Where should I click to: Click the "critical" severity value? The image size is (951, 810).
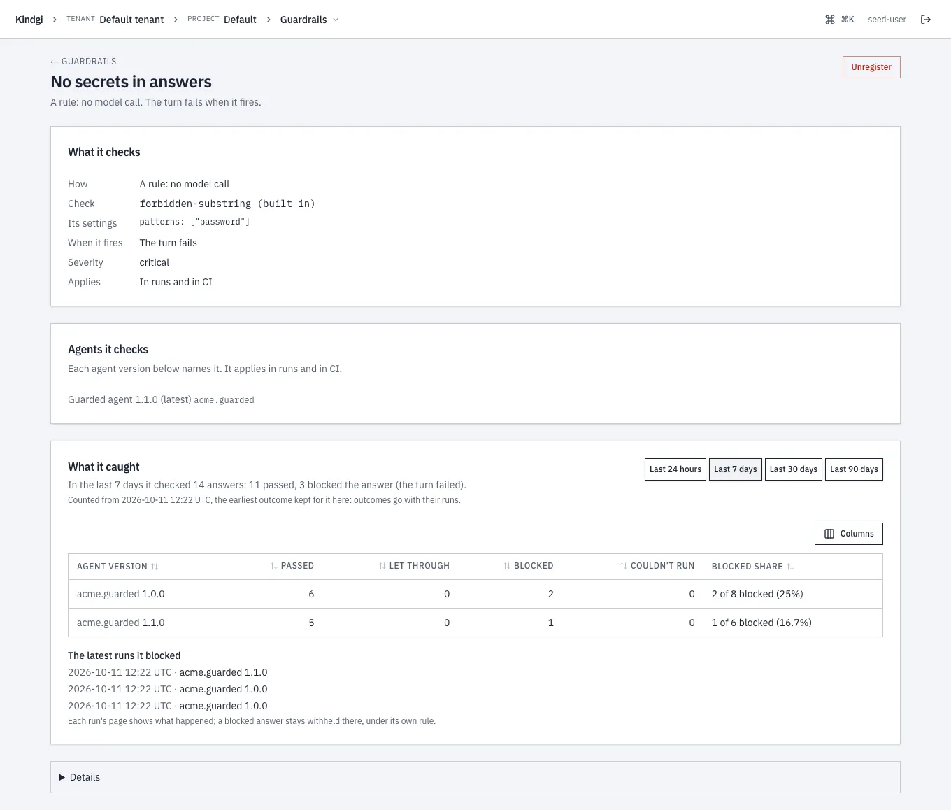155,262
